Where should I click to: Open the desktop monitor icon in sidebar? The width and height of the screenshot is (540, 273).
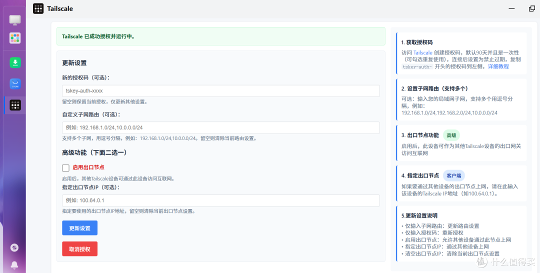(x=15, y=20)
